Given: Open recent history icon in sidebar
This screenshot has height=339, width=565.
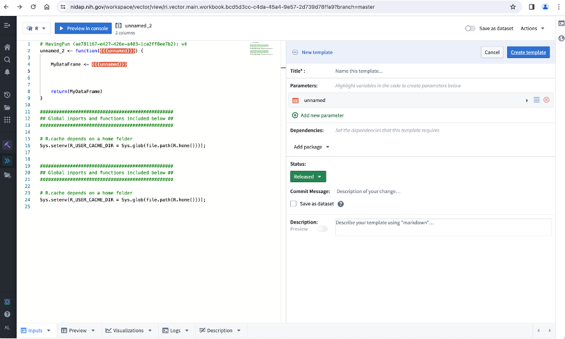Looking at the screenshot, I should [x=8, y=95].
